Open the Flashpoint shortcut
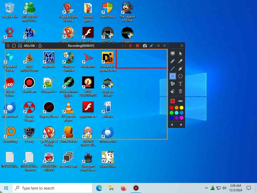 (88, 60)
